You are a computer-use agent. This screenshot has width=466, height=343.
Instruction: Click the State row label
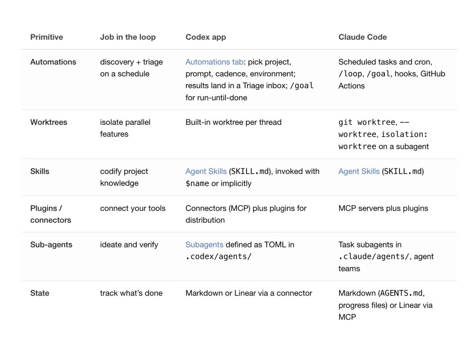[40, 293]
